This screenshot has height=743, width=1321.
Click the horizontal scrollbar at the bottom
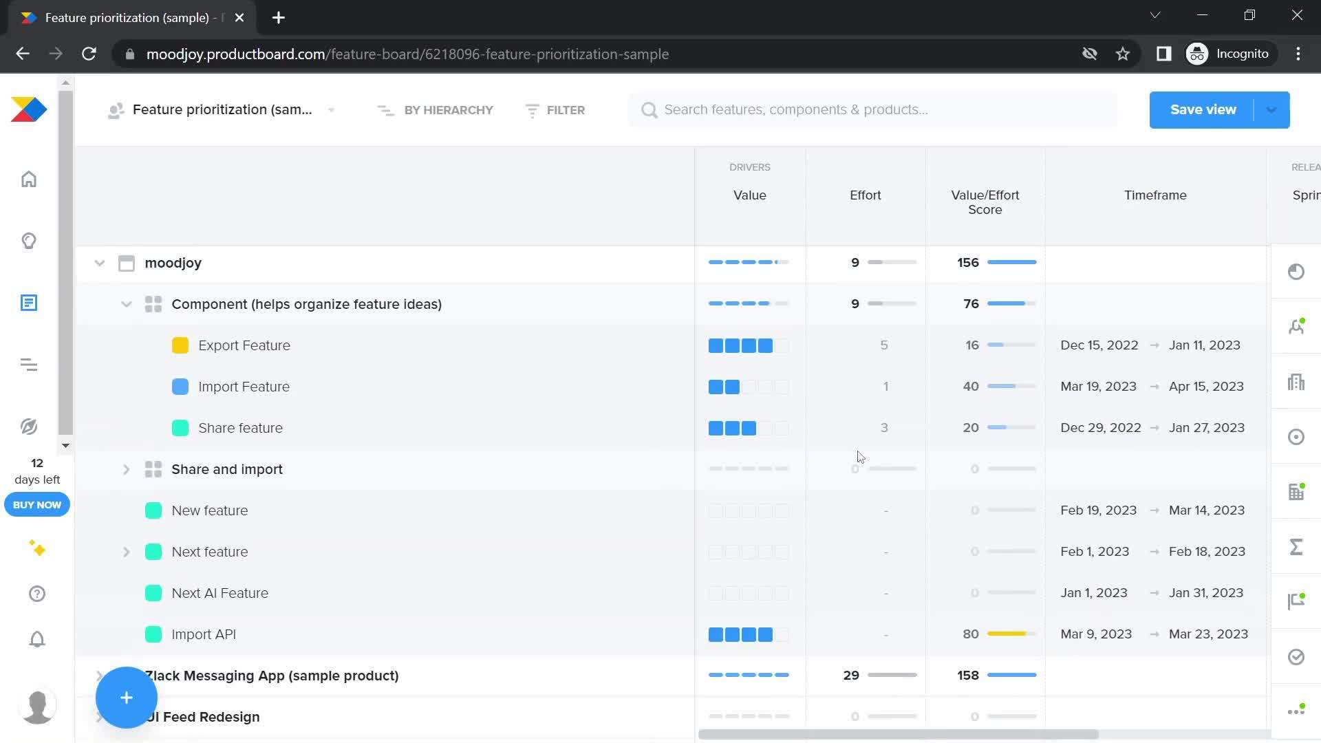pos(898,734)
